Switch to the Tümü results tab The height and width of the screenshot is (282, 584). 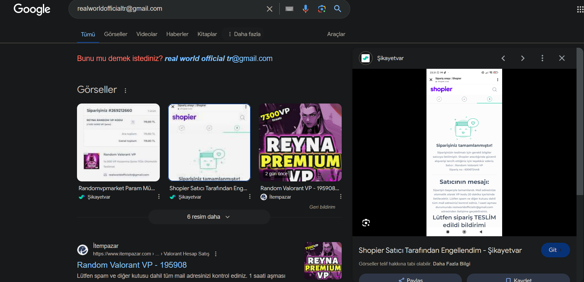[88, 34]
